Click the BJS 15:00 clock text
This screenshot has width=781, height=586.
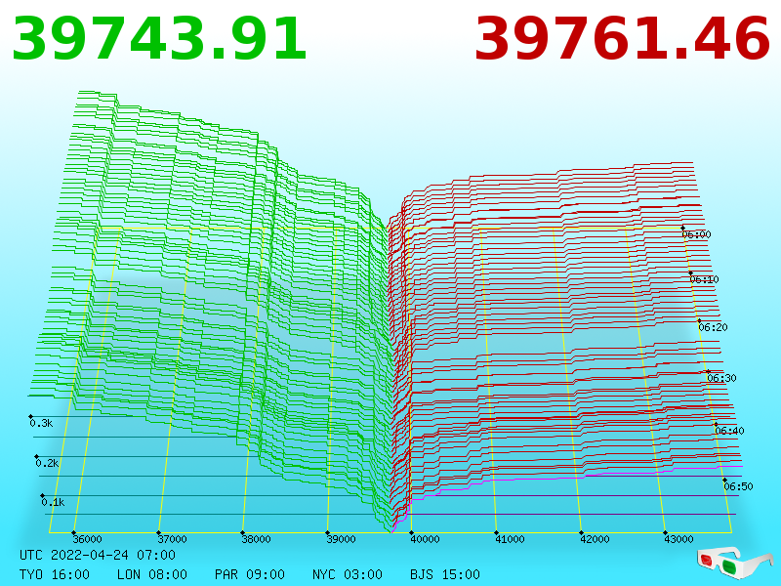coord(445,574)
